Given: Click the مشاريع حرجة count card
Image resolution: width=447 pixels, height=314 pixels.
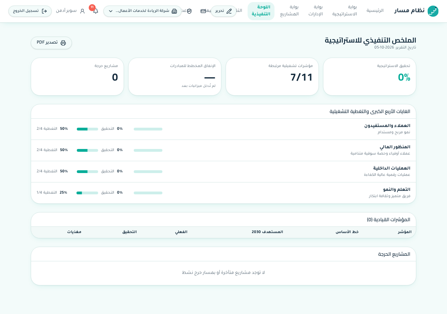Looking at the screenshot, I should tap(77, 76).
